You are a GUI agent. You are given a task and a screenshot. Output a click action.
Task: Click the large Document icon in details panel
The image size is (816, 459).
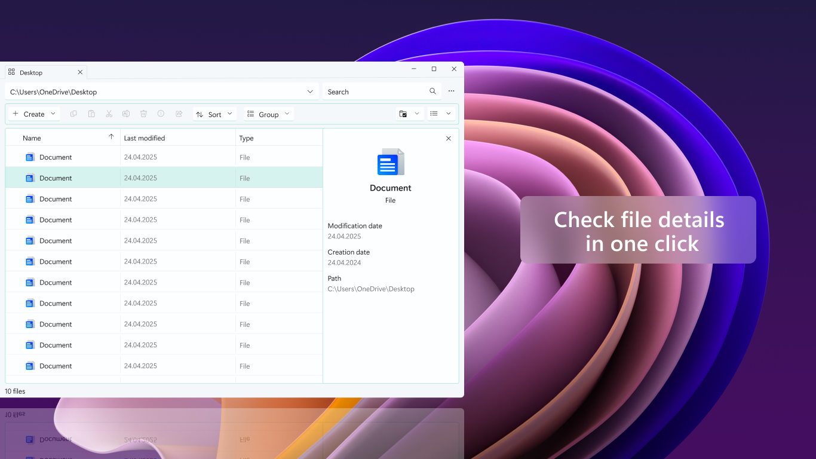pyautogui.click(x=391, y=161)
